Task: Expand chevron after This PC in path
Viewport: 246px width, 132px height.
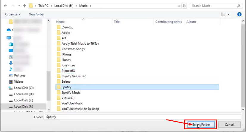Action: click(51, 6)
